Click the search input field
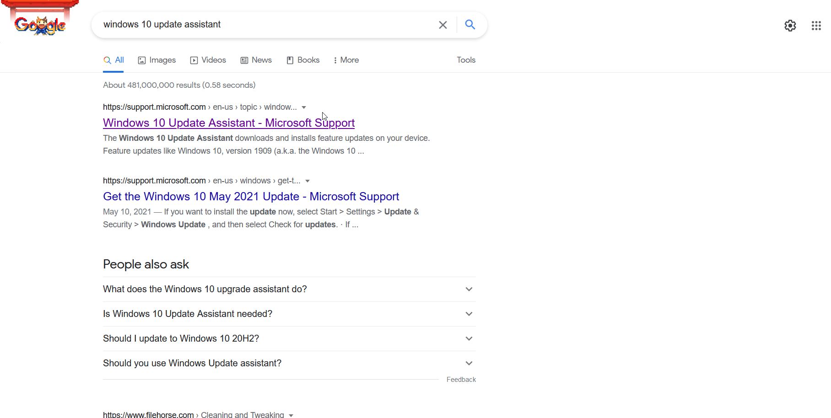 (x=265, y=25)
